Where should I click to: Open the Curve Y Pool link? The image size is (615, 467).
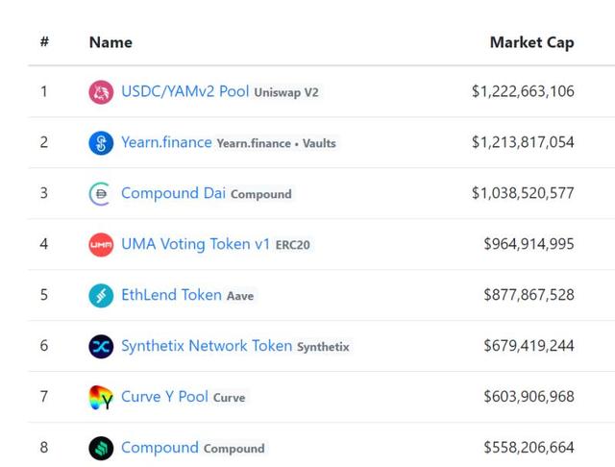tap(164, 397)
